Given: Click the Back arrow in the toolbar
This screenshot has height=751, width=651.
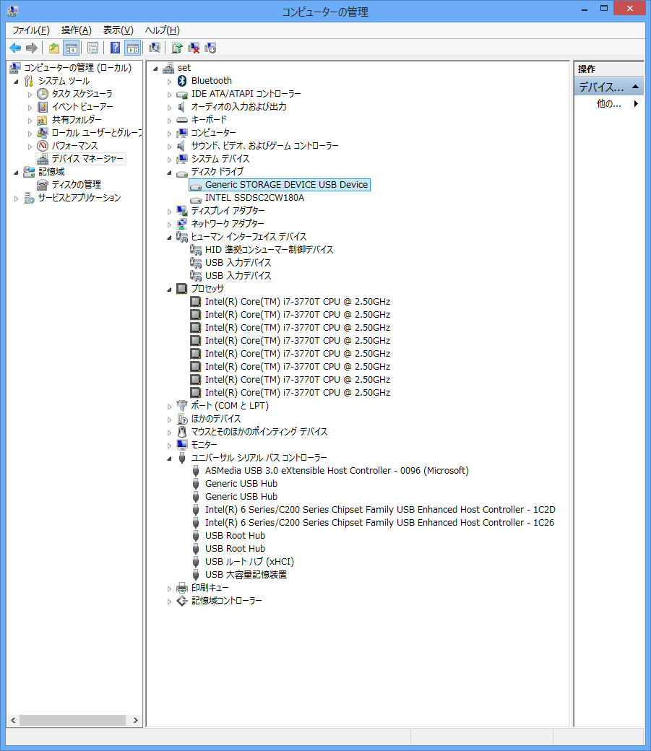Looking at the screenshot, I should pos(15,48).
